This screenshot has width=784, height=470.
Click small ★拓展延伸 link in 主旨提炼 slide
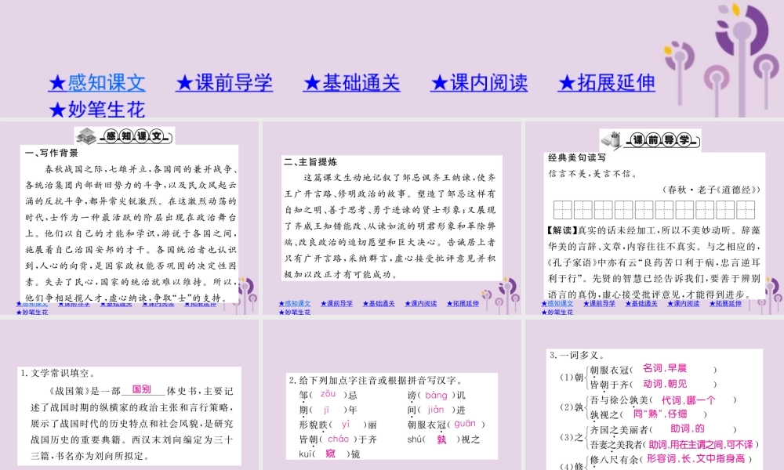[x=463, y=304]
